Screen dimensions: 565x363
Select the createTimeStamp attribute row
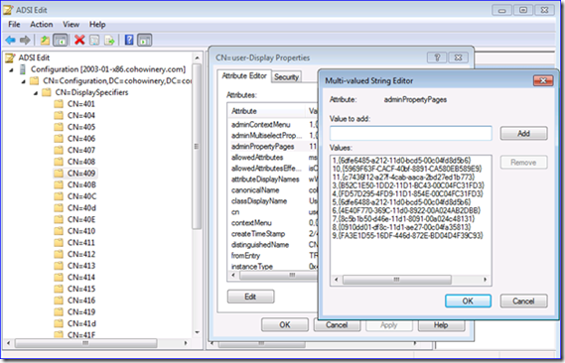point(274,234)
